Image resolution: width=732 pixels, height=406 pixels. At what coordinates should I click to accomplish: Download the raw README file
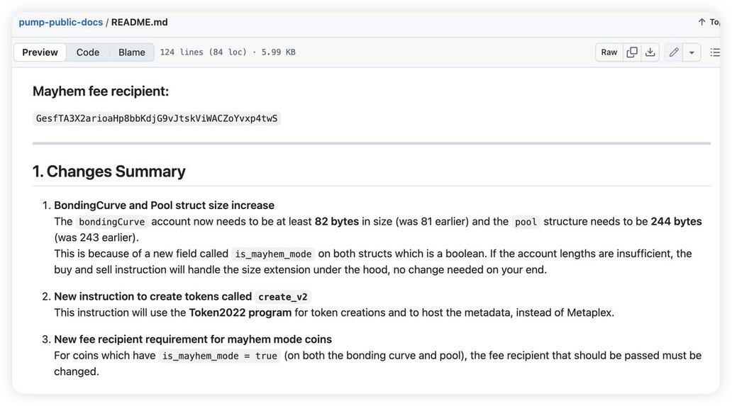650,52
